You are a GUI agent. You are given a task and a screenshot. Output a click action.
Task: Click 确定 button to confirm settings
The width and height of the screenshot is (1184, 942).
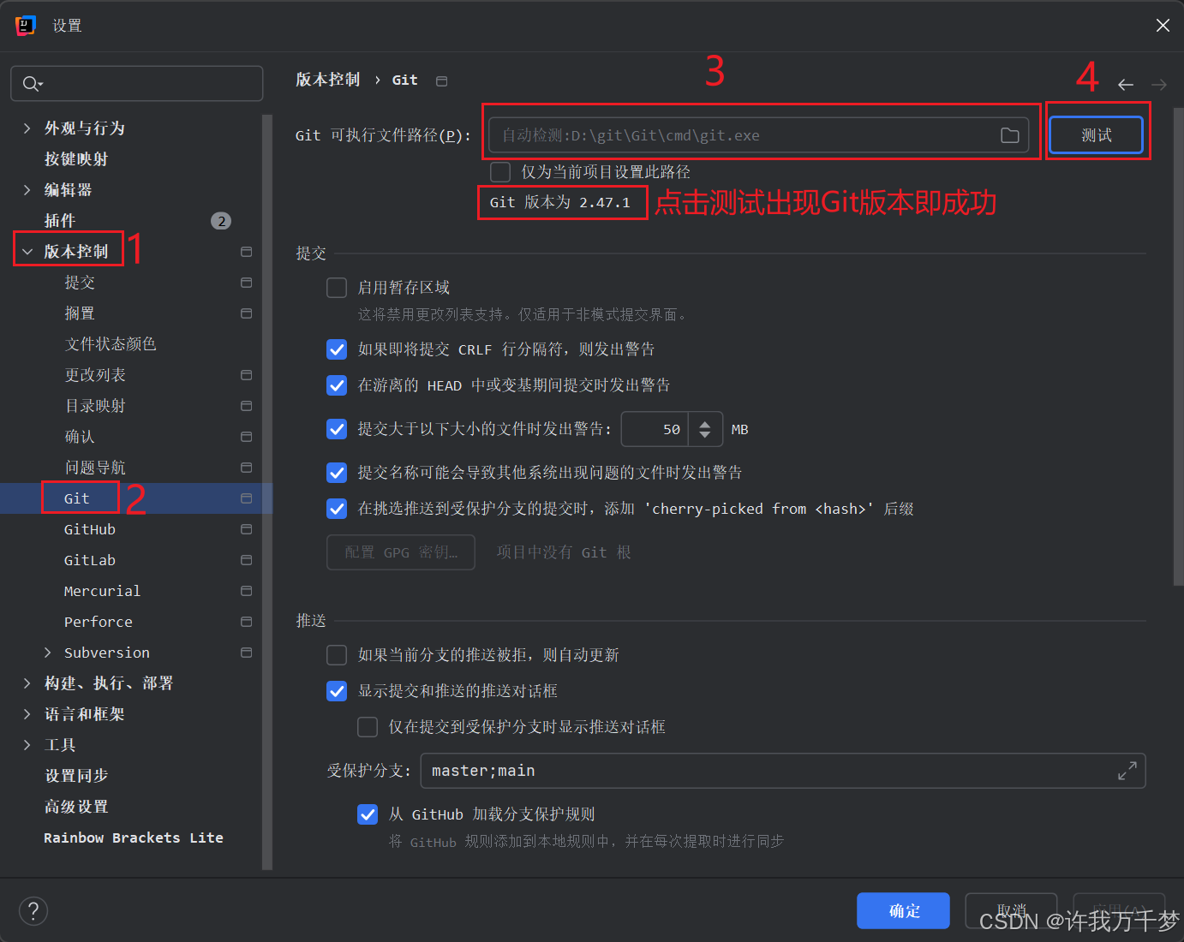(903, 910)
